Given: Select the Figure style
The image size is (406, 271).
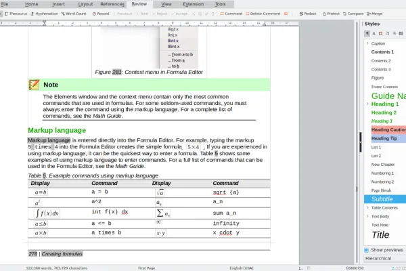Looking at the screenshot, I should point(378,78).
